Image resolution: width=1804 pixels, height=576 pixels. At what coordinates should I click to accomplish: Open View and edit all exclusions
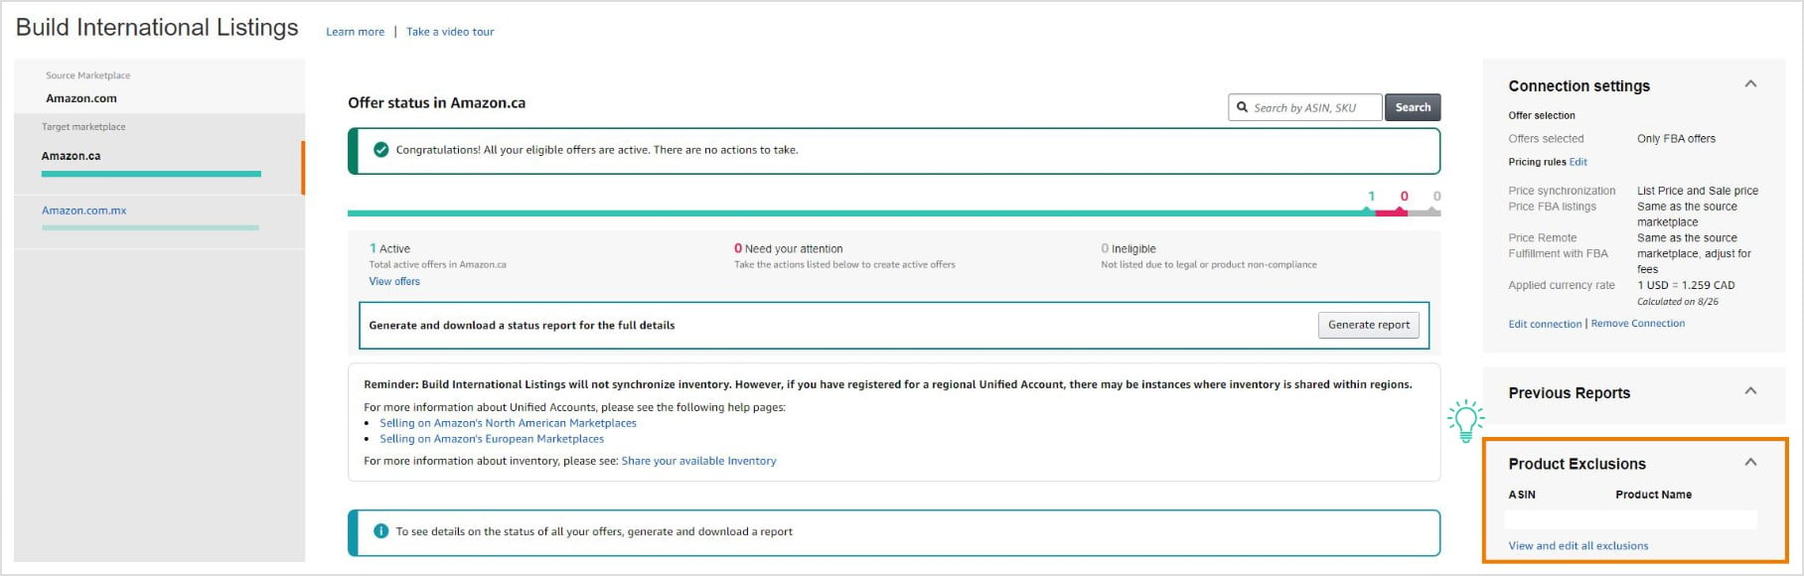click(x=1578, y=546)
